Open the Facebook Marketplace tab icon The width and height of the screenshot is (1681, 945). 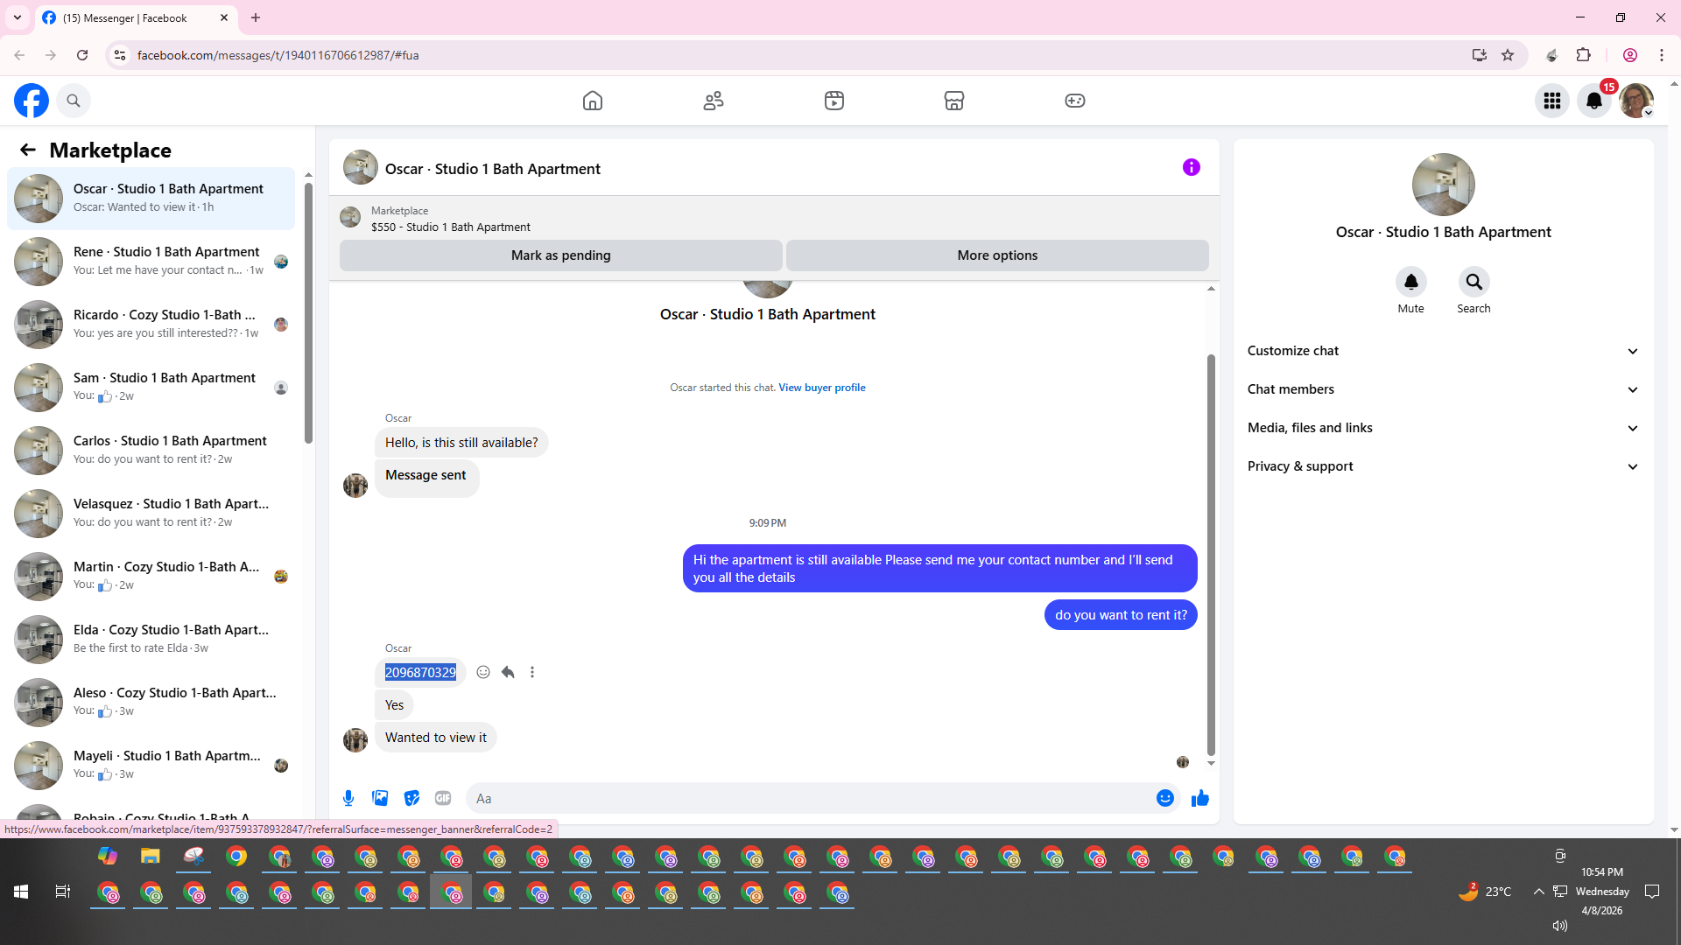954,101
